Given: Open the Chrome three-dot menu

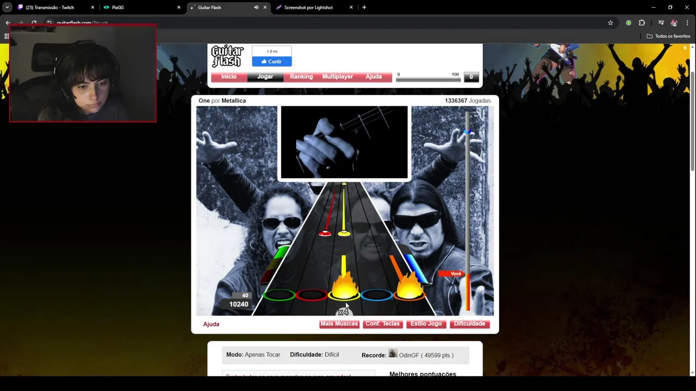Looking at the screenshot, I should click(x=688, y=23).
